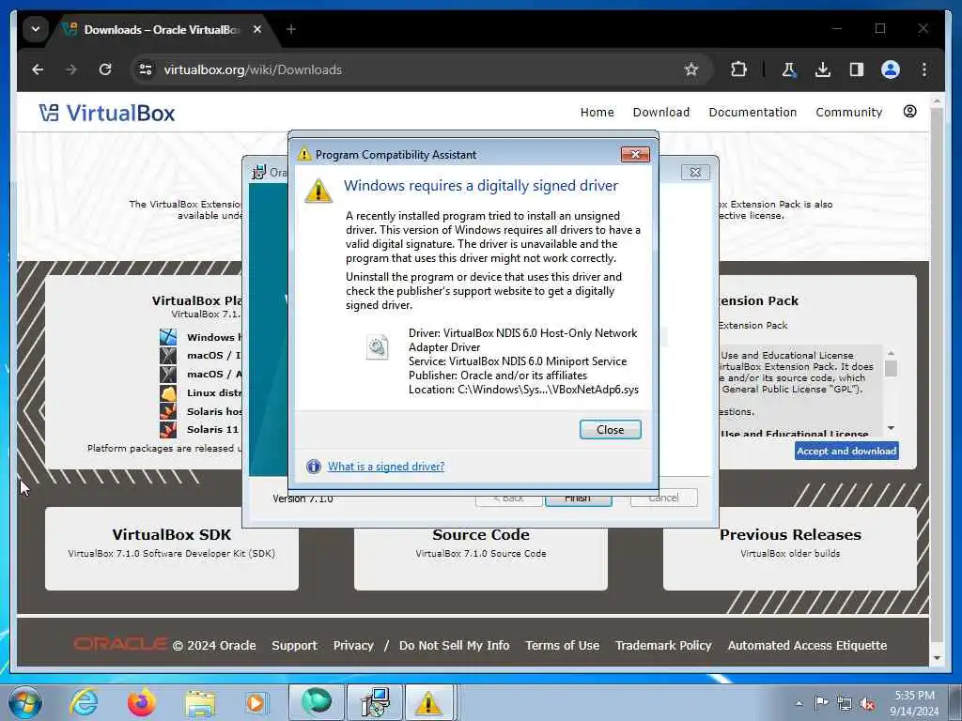The width and height of the screenshot is (962, 721).
Task: Open the macOS / Intel hosts link
Action: coord(213,356)
